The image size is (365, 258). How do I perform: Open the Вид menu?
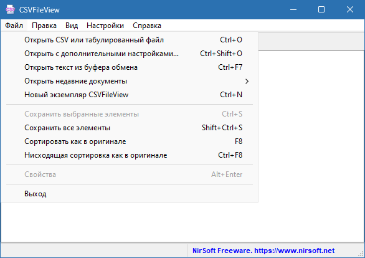pos(72,26)
